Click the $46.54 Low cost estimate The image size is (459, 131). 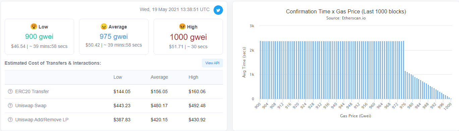(18, 47)
